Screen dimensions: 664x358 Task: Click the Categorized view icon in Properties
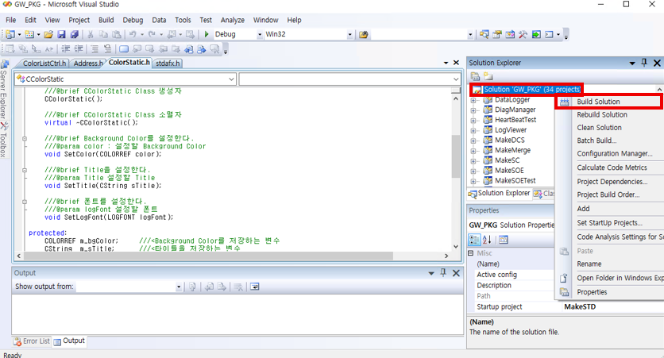tap(475, 240)
